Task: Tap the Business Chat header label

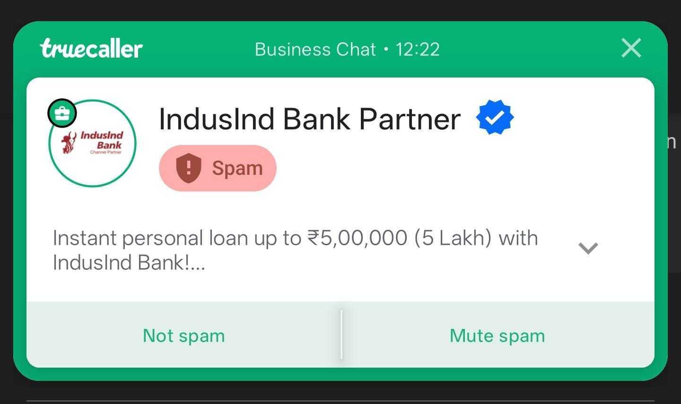Action: [x=315, y=50]
